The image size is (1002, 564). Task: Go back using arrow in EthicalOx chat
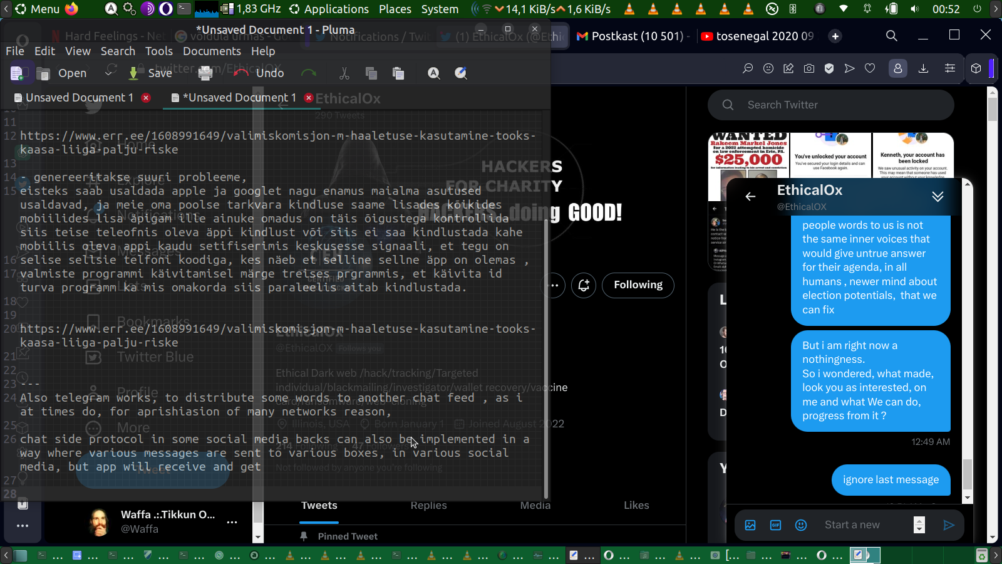(x=750, y=197)
